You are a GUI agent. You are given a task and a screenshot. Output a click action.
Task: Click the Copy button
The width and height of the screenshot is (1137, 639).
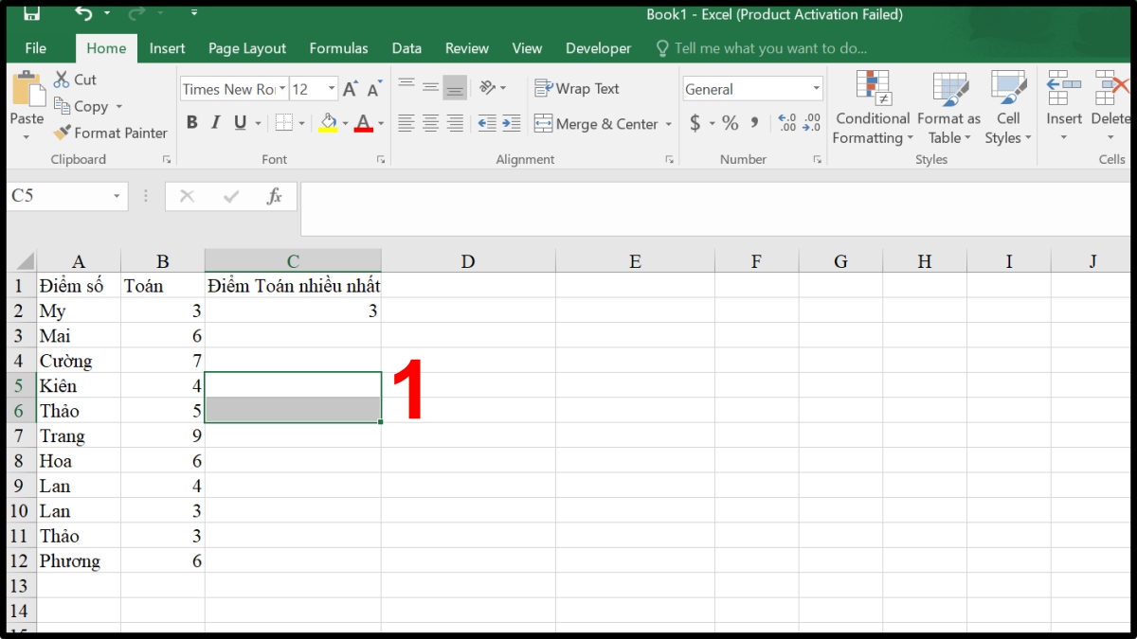coord(81,106)
